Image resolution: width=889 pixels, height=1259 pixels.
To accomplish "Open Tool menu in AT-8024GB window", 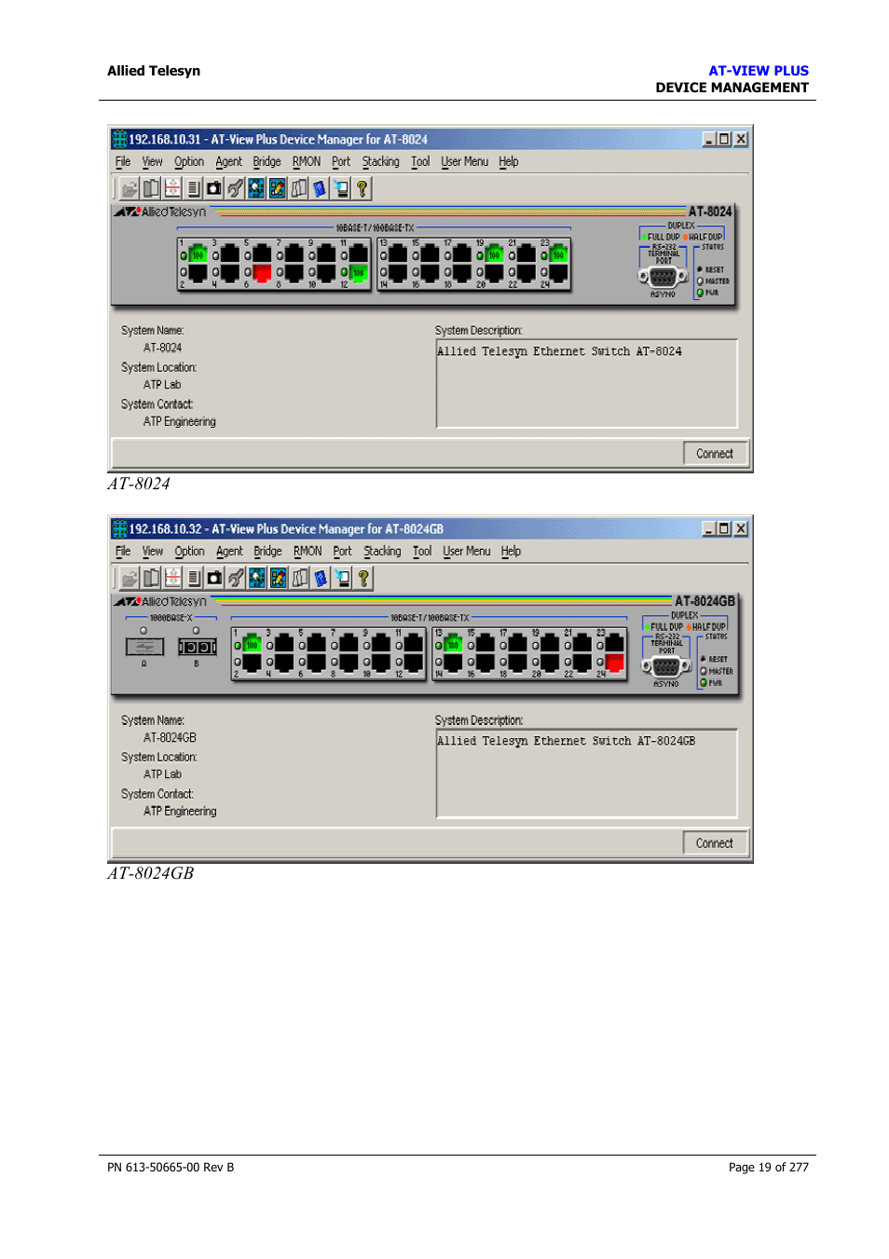I will click(422, 552).
